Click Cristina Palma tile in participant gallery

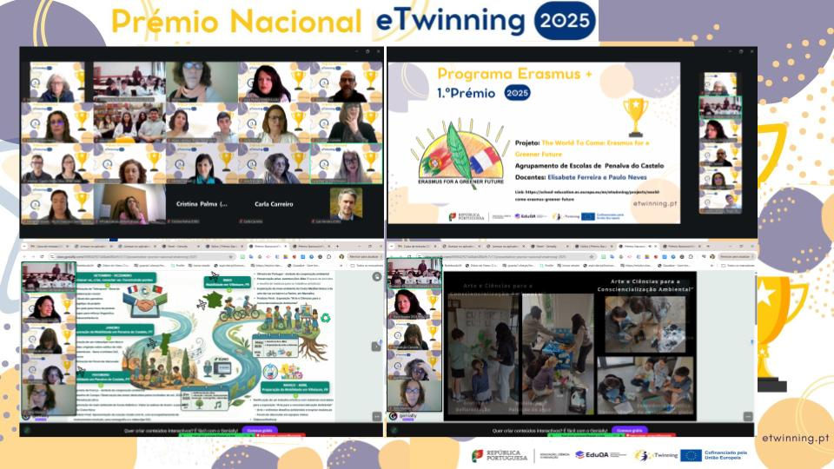pyautogui.click(x=202, y=203)
